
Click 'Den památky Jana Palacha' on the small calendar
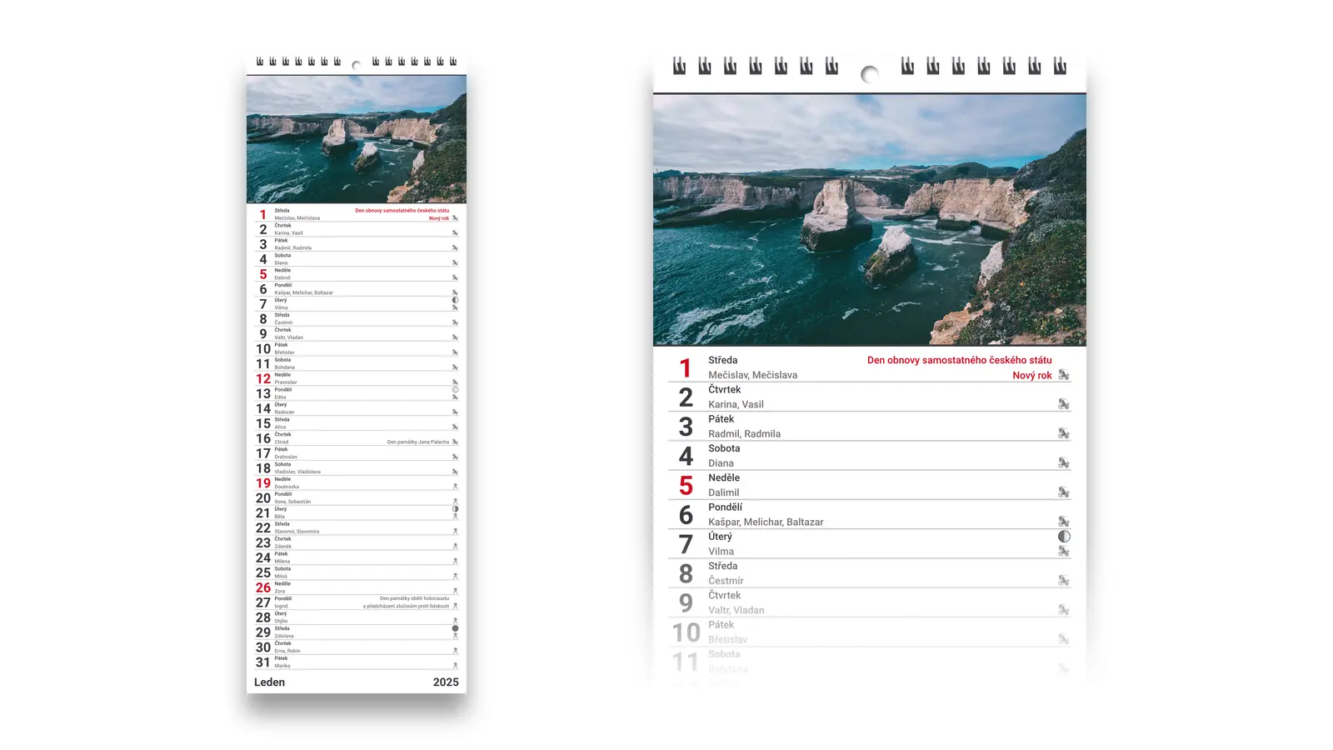[418, 442]
